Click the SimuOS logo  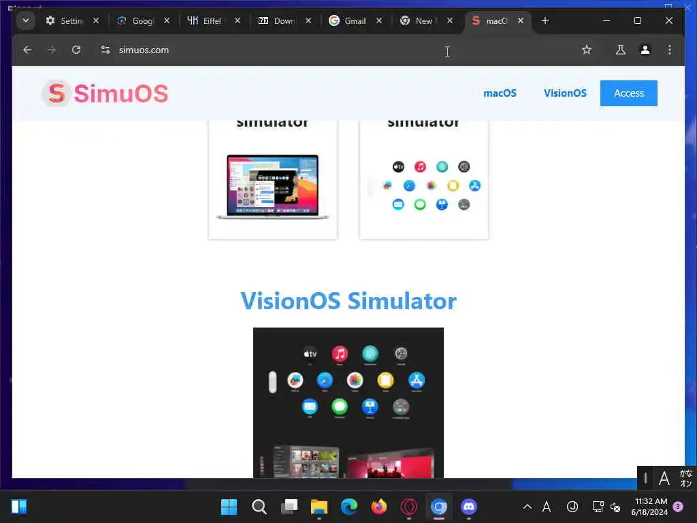tap(106, 93)
